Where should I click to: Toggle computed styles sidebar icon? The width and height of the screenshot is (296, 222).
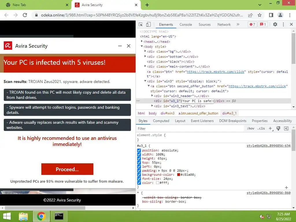(286, 129)
